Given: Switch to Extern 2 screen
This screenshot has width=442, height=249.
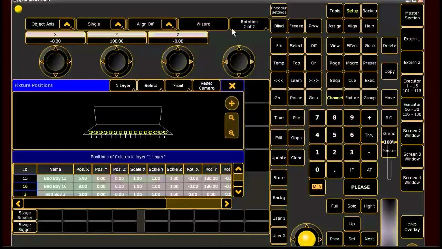Looking at the screenshot, I should click(x=412, y=63).
